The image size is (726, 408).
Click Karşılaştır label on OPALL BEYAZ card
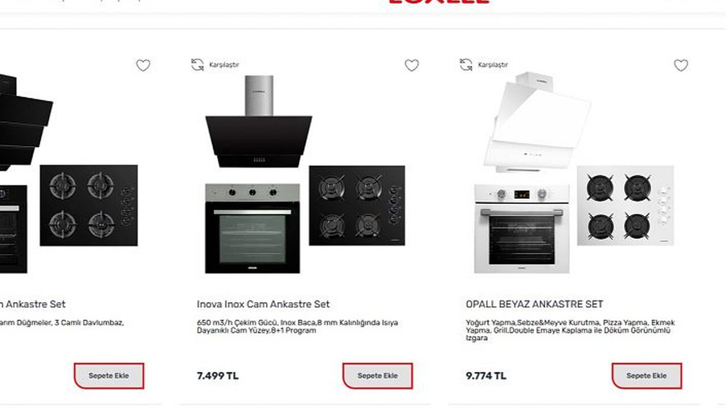493,65
